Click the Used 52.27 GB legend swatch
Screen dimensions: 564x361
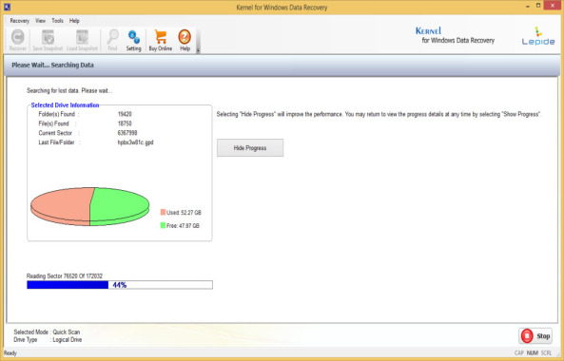[163, 212]
